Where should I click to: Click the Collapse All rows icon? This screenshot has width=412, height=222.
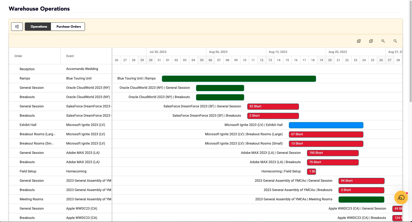[371, 41]
